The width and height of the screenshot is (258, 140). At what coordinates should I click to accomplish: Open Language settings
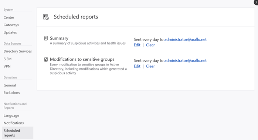(x=11, y=116)
